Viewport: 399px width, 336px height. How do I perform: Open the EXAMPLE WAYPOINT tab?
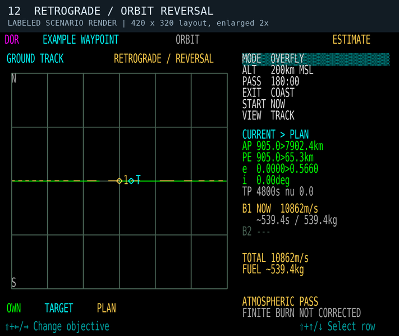click(x=81, y=40)
